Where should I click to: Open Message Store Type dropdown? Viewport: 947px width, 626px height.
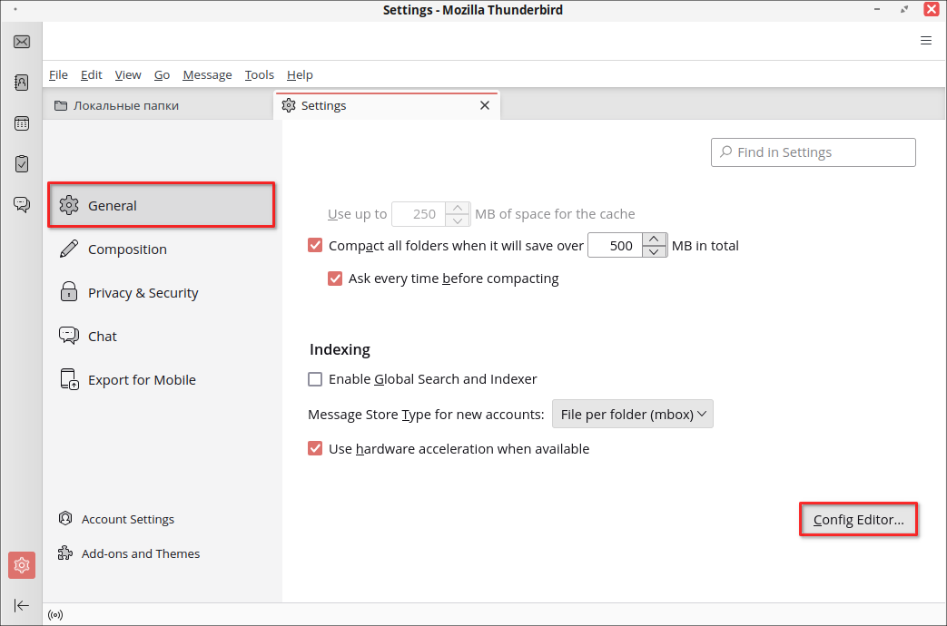632,414
